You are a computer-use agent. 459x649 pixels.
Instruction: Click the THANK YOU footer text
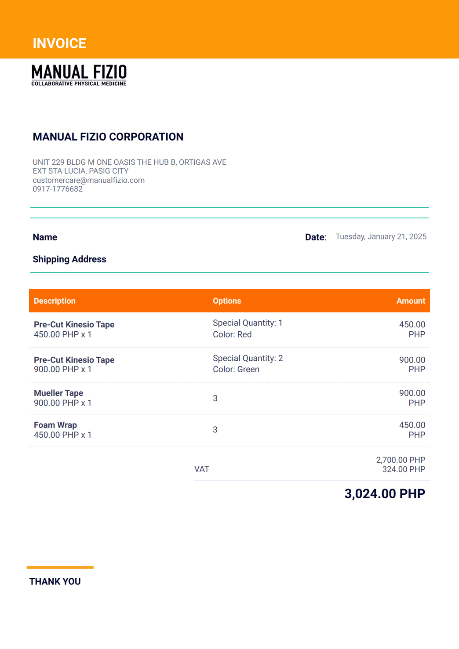tap(55, 582)
